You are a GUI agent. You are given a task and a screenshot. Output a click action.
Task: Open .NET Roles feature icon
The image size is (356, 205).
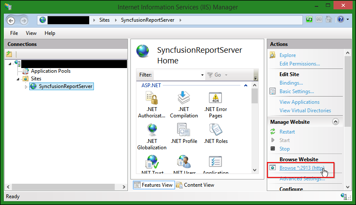coord(216,130)
